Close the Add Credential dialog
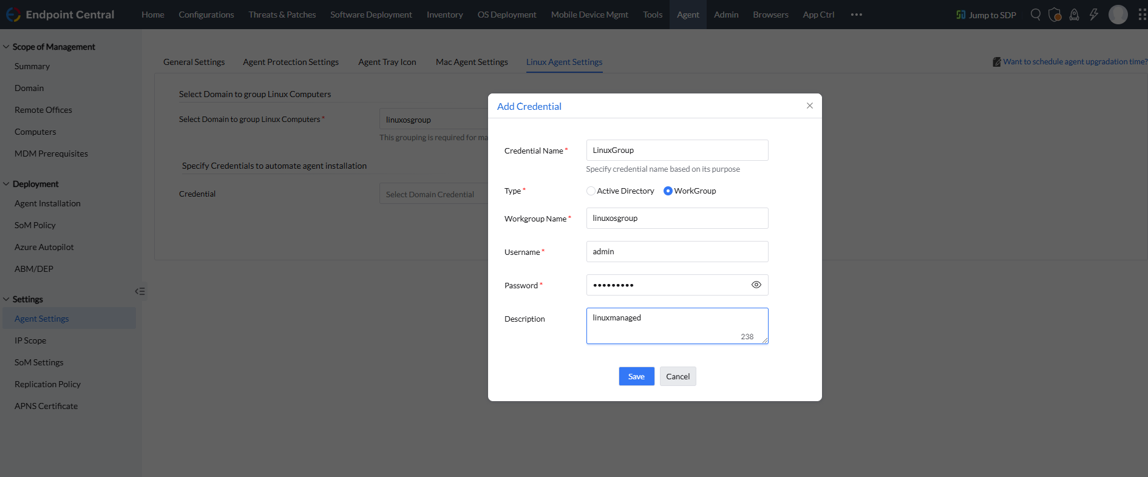The image size is (1148, 477). pyautogui.click(x=809, y=106)
